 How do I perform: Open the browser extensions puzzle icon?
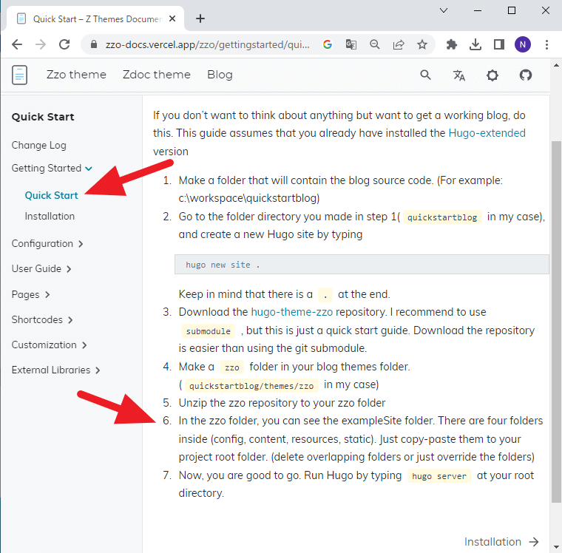452,44
